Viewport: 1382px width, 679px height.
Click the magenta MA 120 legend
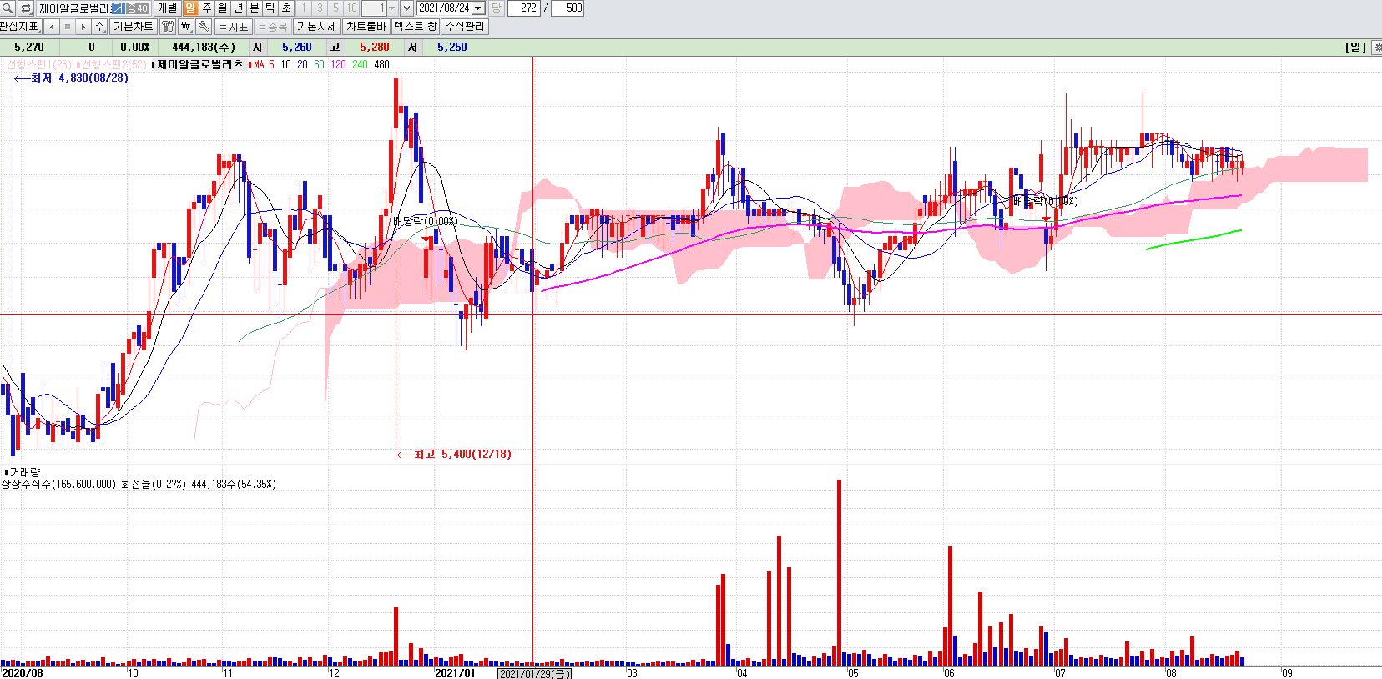point(338,64)
